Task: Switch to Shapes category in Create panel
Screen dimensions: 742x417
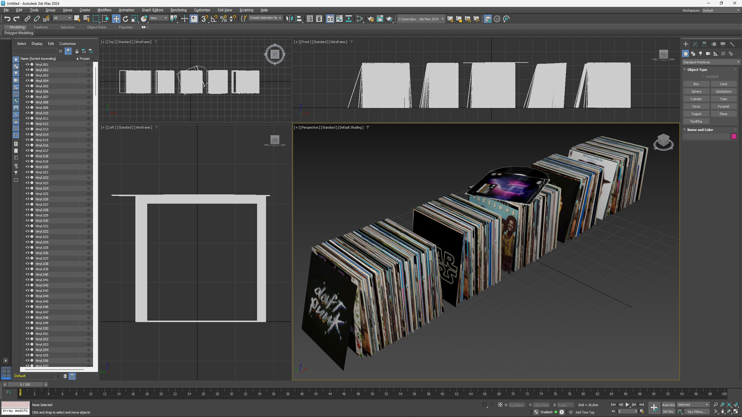Action: [693, 54]
